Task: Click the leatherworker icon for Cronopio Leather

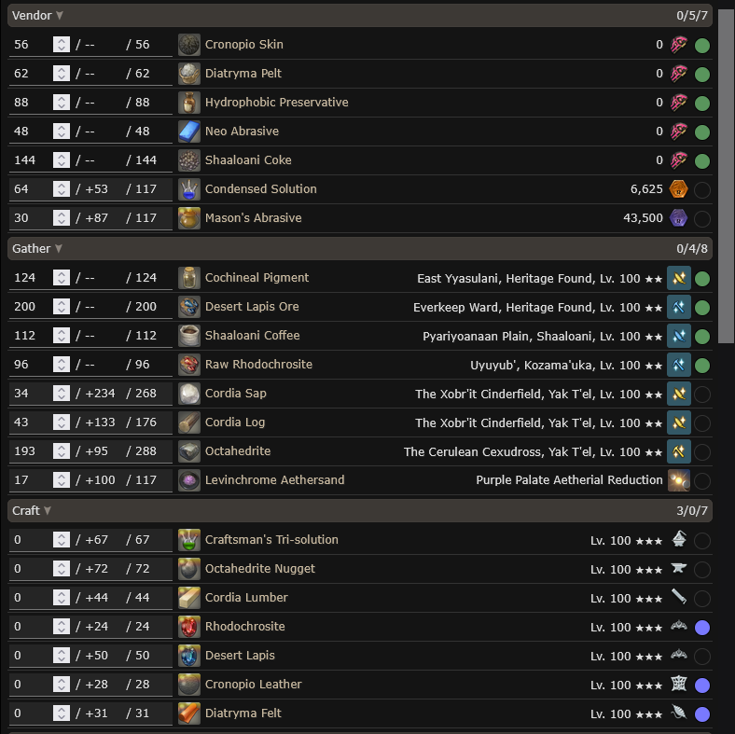Action: [x=679, y=684]
